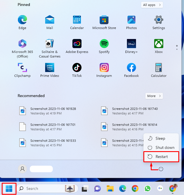Viewport: 184px width, 195px height.
Task: Open the TikTok pinned app
Action: coord(77,68)
